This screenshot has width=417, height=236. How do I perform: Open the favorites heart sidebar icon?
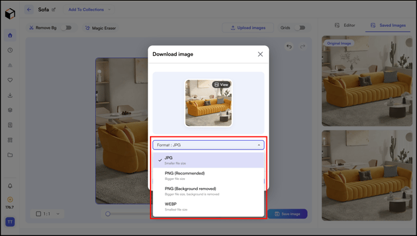click(x=10, y=80)
